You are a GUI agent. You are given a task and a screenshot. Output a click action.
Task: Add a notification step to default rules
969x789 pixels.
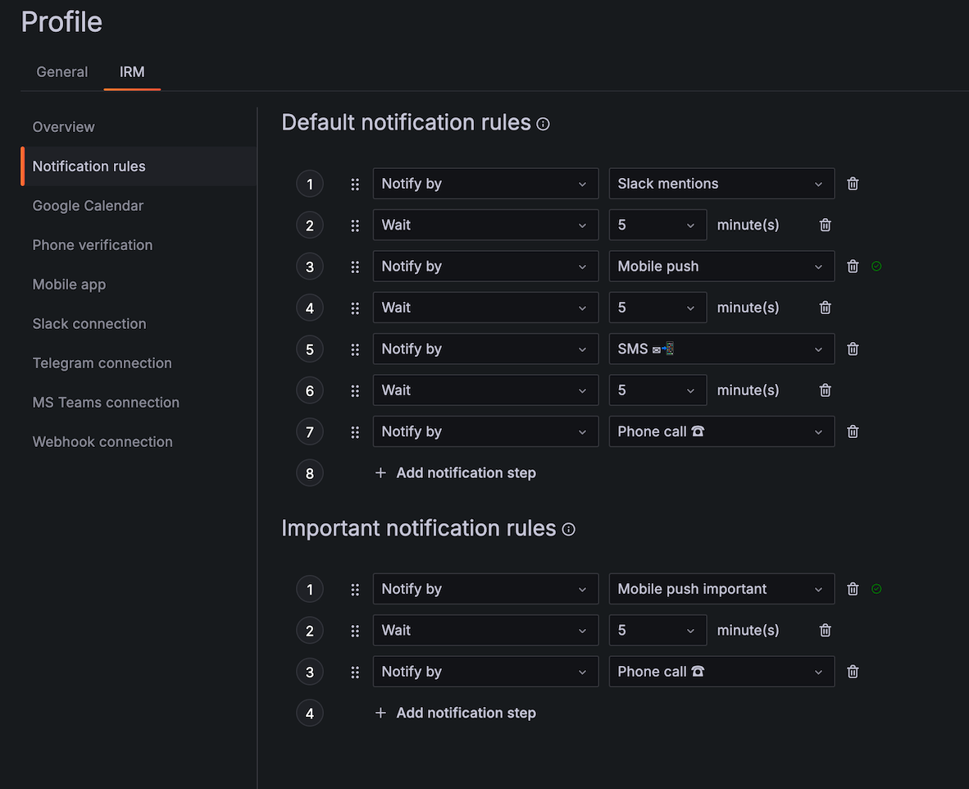(455, 472)
